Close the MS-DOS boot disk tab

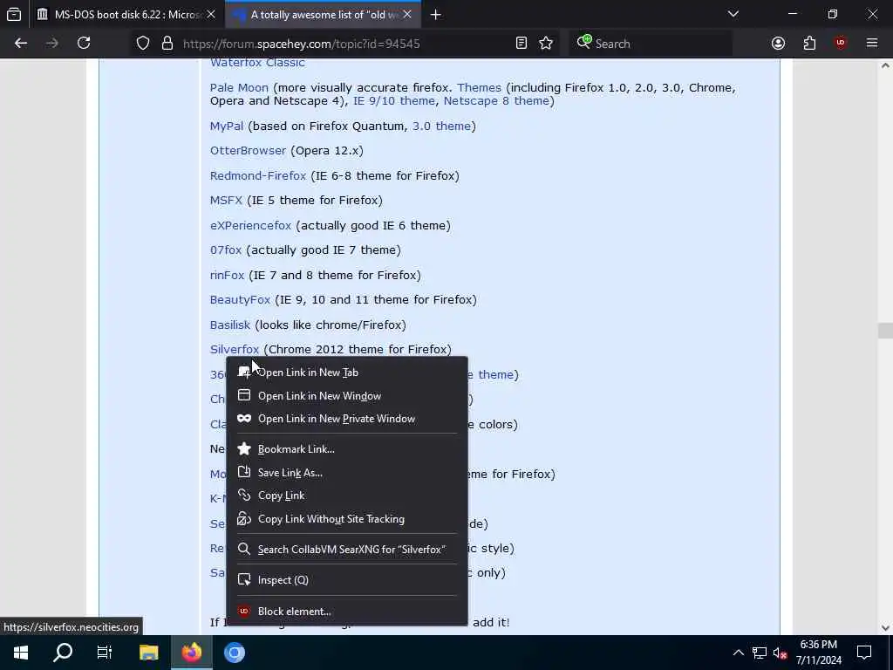click(x=211, y=15)
